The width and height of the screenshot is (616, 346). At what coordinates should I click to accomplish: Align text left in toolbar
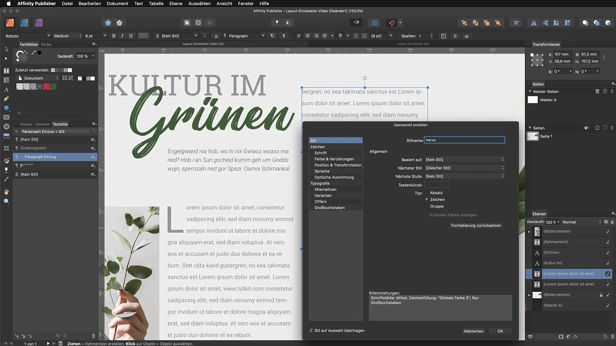click(x=299, y=36)
